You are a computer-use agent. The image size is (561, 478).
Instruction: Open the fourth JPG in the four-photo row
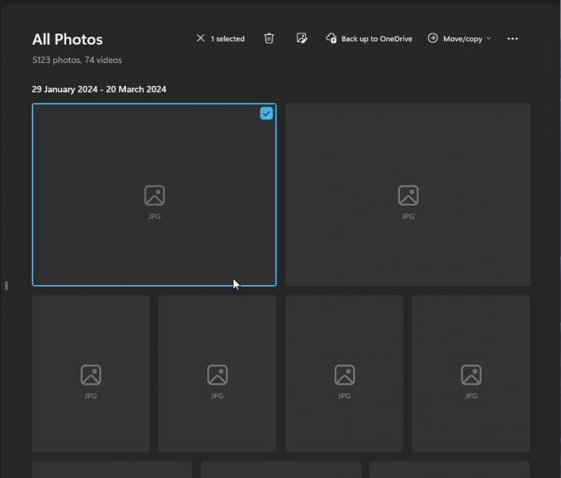tap(471, 374)
